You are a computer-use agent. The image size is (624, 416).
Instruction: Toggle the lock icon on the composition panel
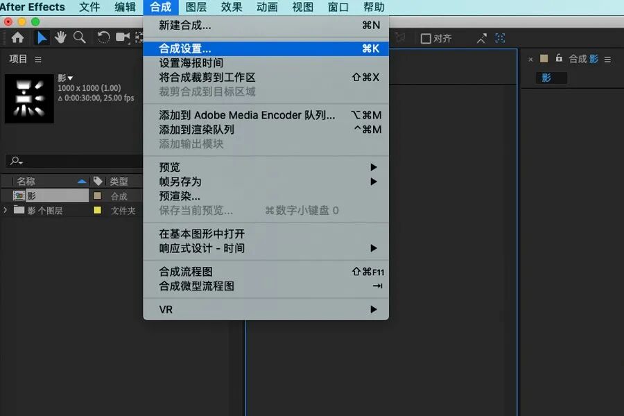click(559, 58)
